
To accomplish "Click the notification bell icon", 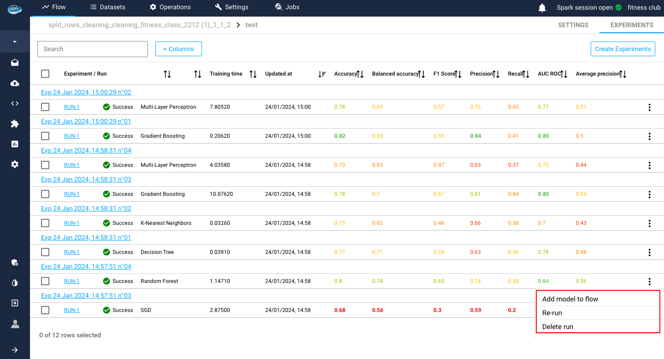I will coord(542,8).
